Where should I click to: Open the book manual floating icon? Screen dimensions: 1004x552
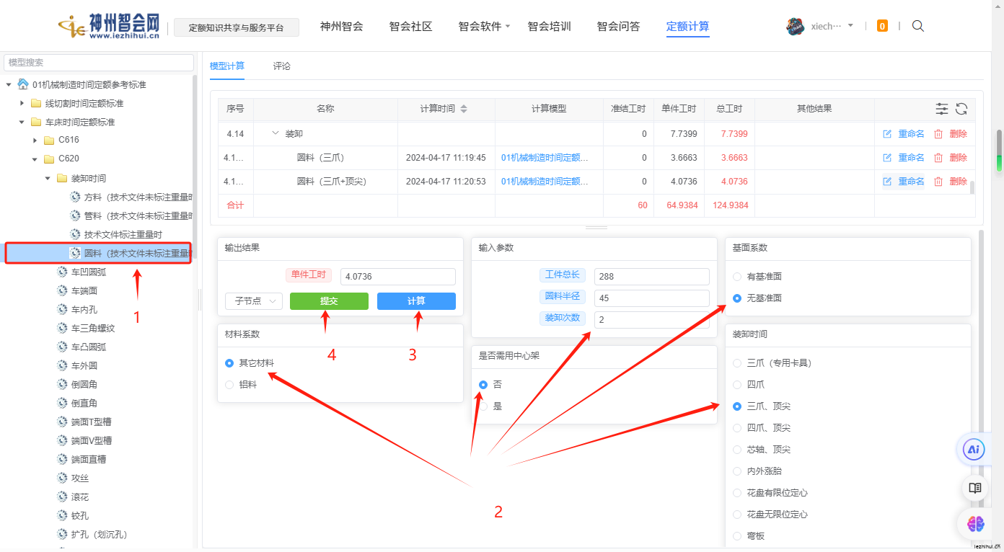pyautogui.click(x=975, y=488)
